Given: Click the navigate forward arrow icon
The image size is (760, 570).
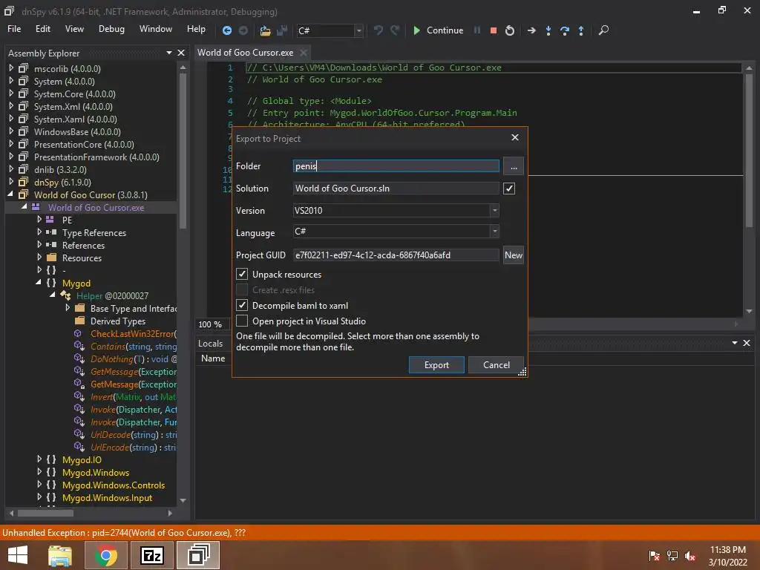Looking at the screenshot, I should [243, 30].
